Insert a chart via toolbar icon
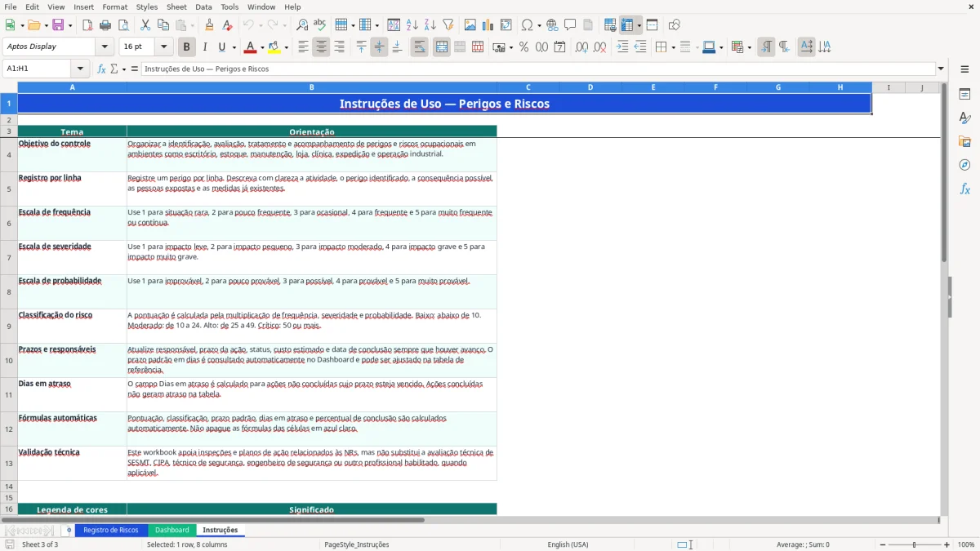 point(488,25)
